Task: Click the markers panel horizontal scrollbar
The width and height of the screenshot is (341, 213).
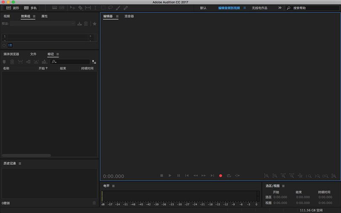Action: (x=26, y=155)
